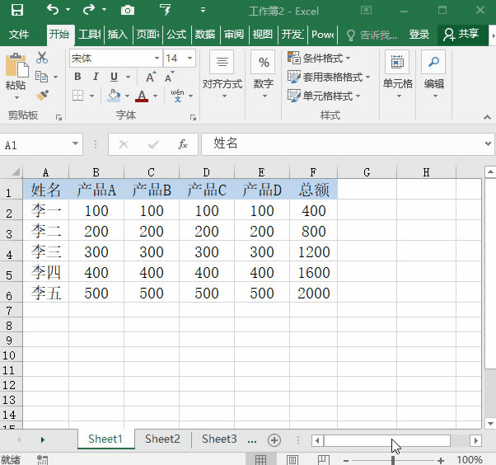Click the Cut scissors icon
This screenshot has height=465, width=496.
(42, 58)
